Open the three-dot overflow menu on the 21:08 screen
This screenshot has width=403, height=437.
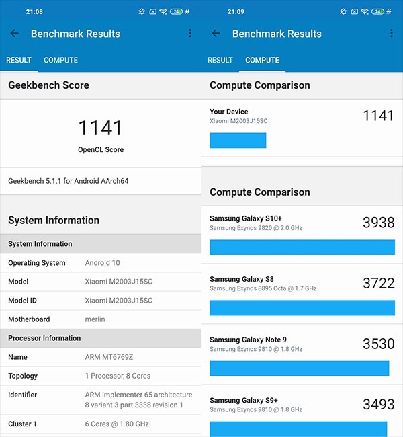pos(190,34)
